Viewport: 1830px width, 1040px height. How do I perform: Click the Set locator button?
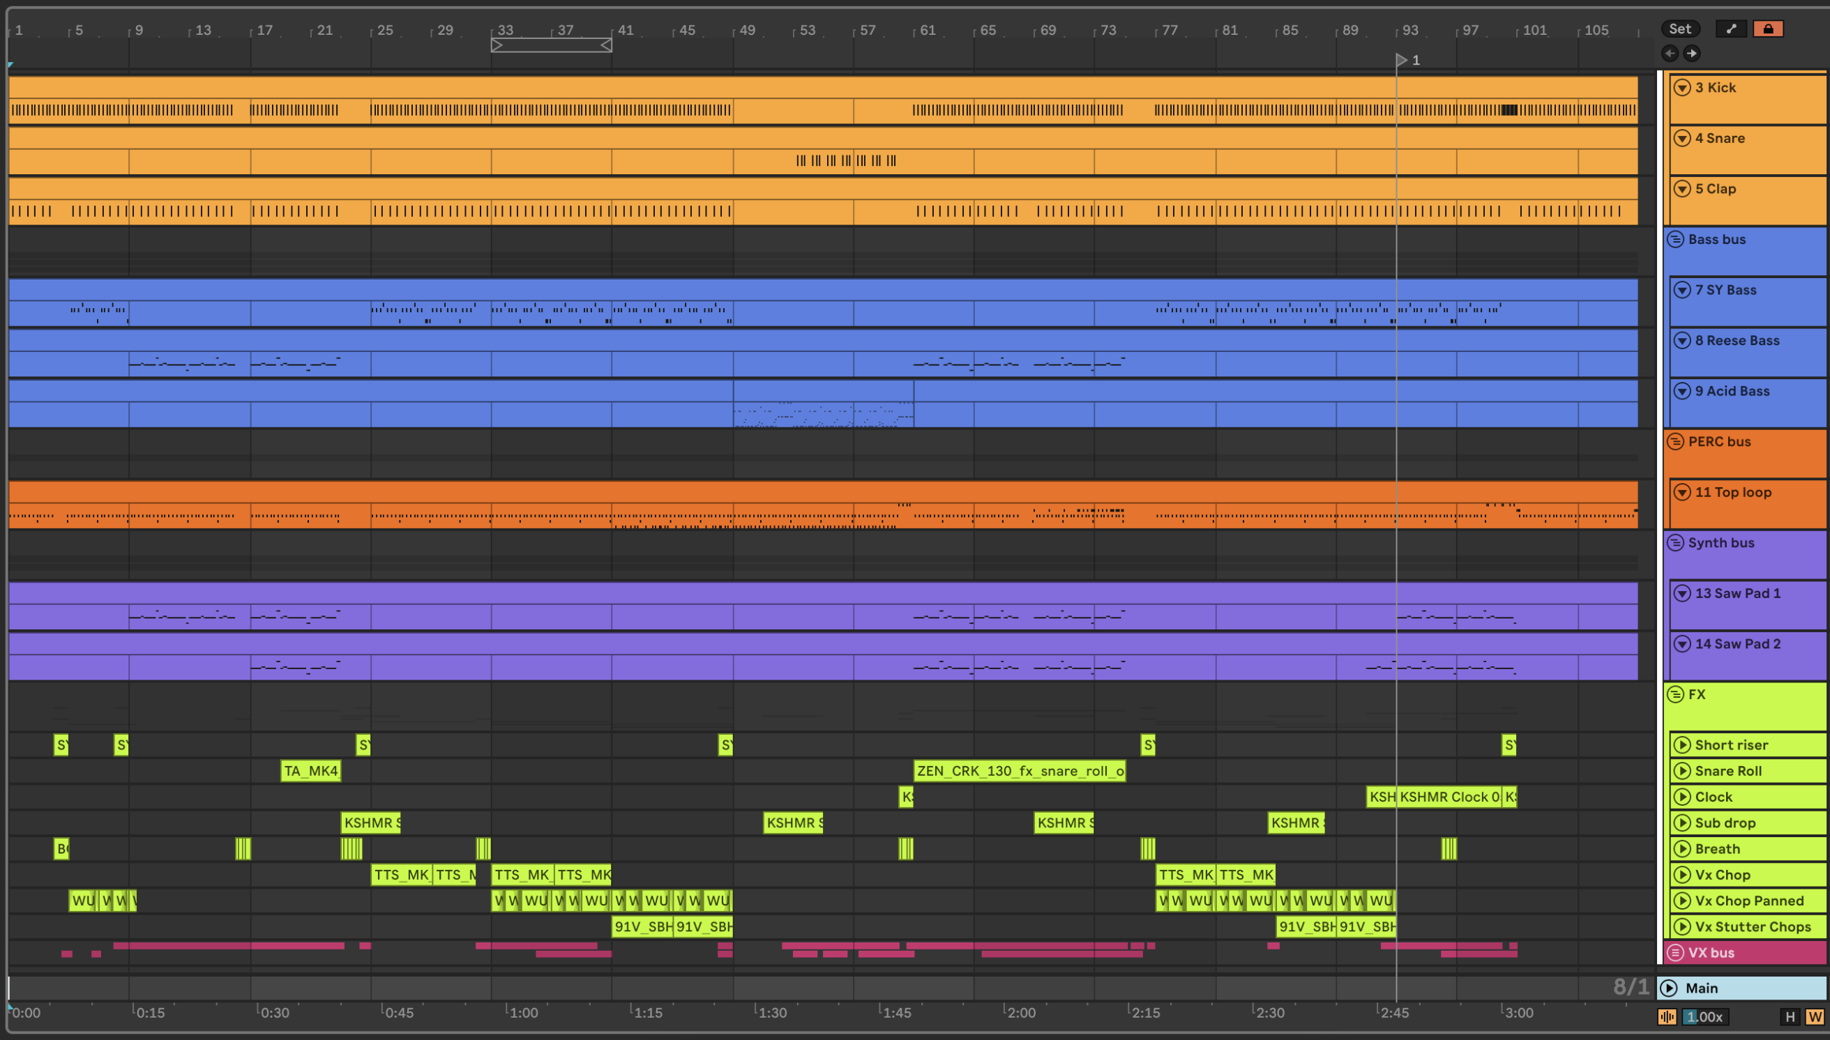(1679, 29)
